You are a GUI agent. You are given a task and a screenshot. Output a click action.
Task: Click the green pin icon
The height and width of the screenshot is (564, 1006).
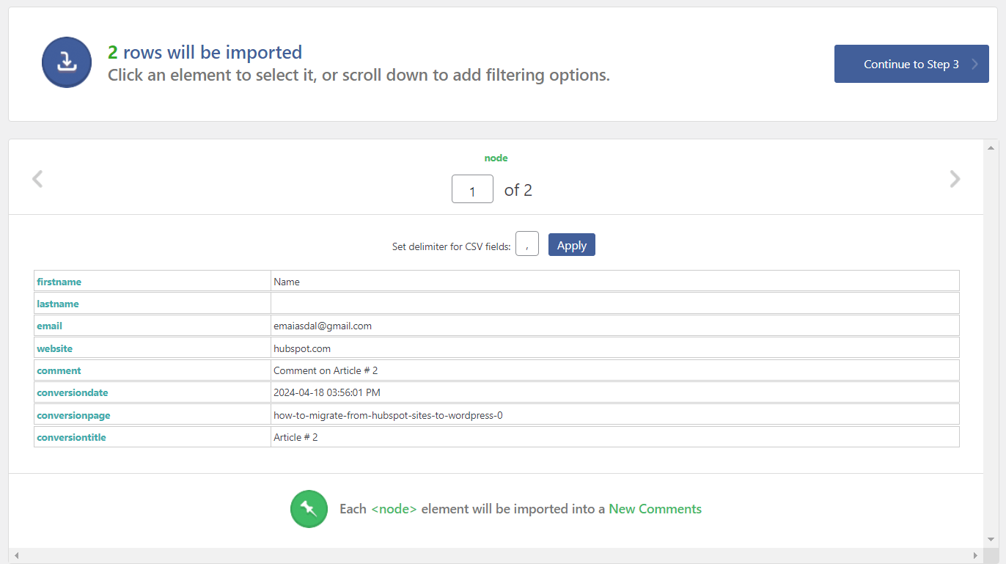tap(309, 509)
